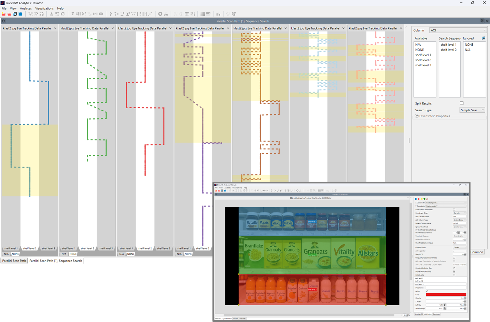Click the red AOI Color swatch
490x322 pixels.
tap(446, 295)
